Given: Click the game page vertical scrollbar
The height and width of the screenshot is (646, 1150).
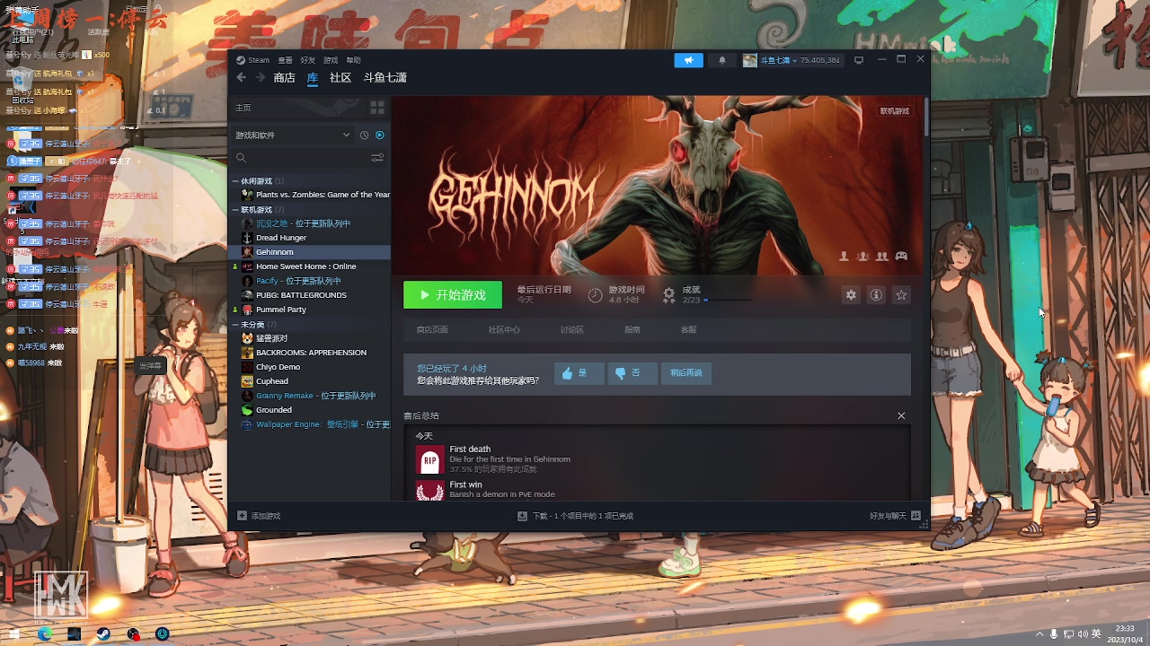Looking at the screenshot, I should pos(926,115).
